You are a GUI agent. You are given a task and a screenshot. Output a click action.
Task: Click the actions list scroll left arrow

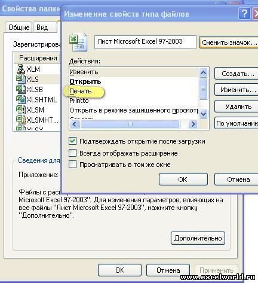pos(75,124)
